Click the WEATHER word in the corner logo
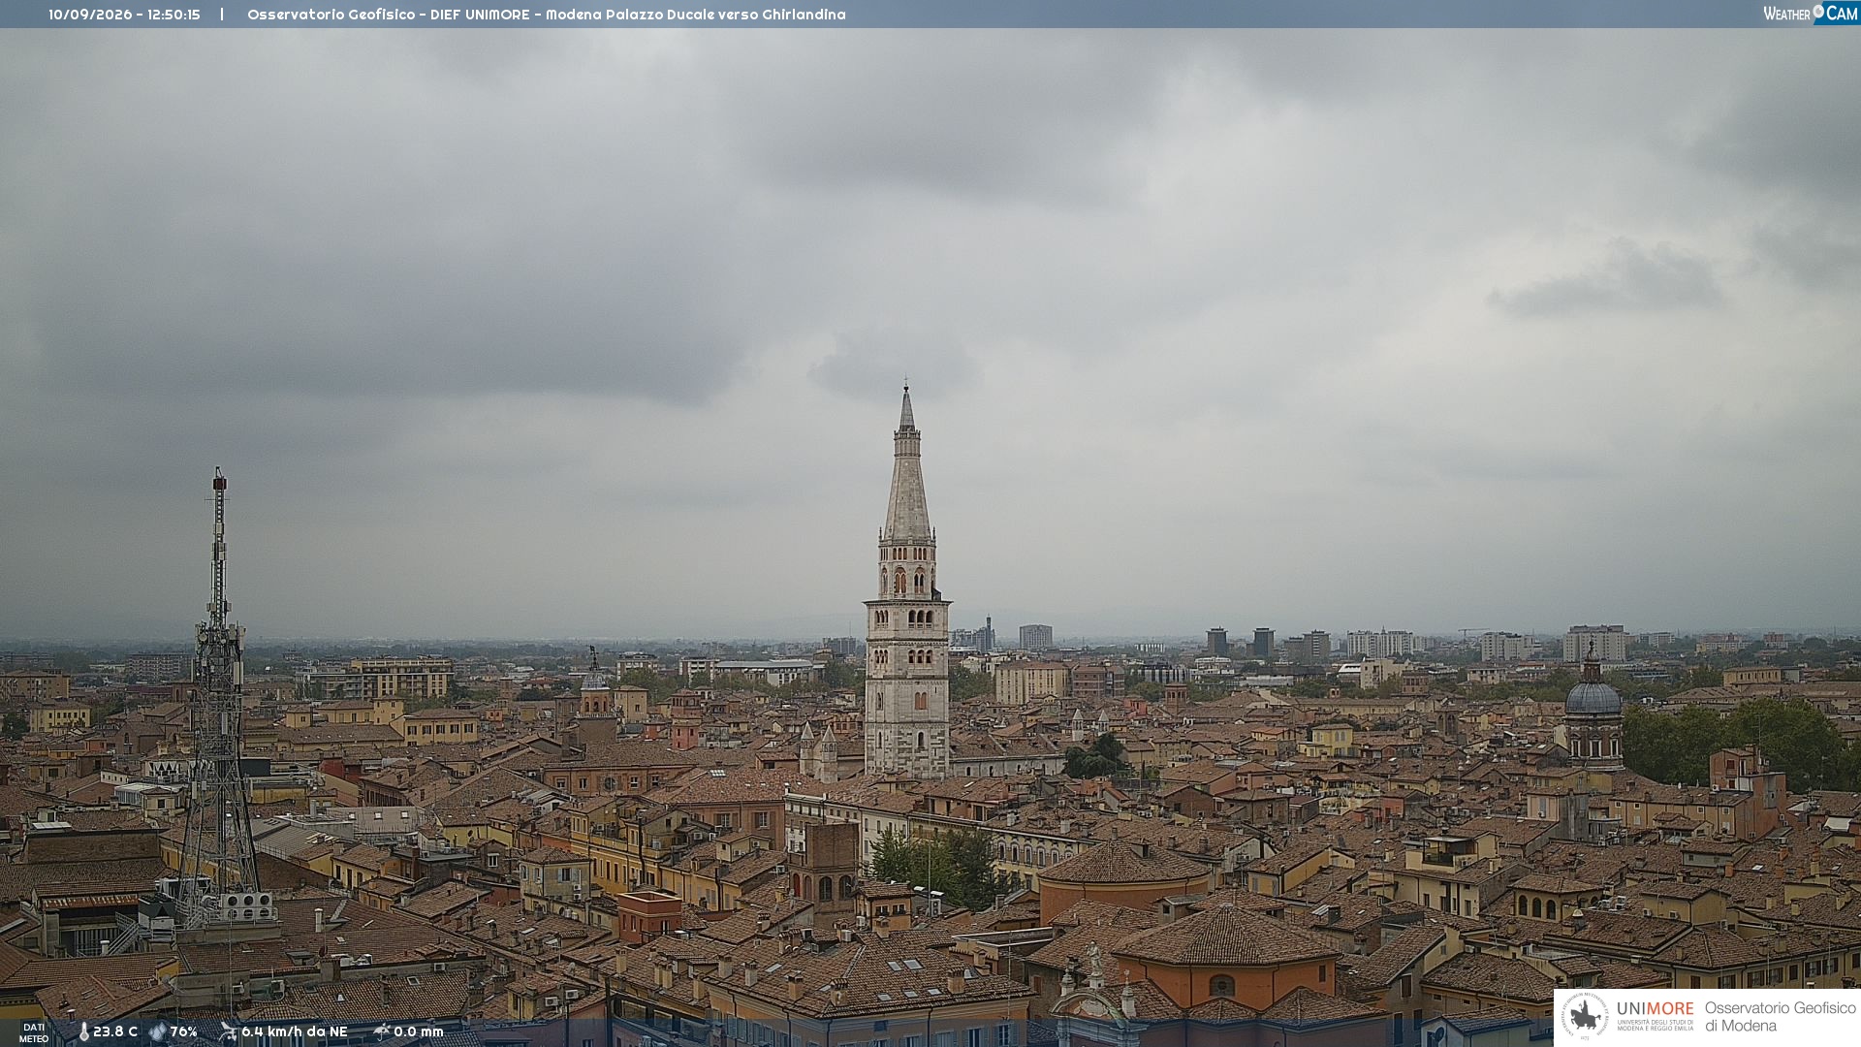Image resolution: width=1861 pixels, height=1047 pixels. click(1786, 14)
